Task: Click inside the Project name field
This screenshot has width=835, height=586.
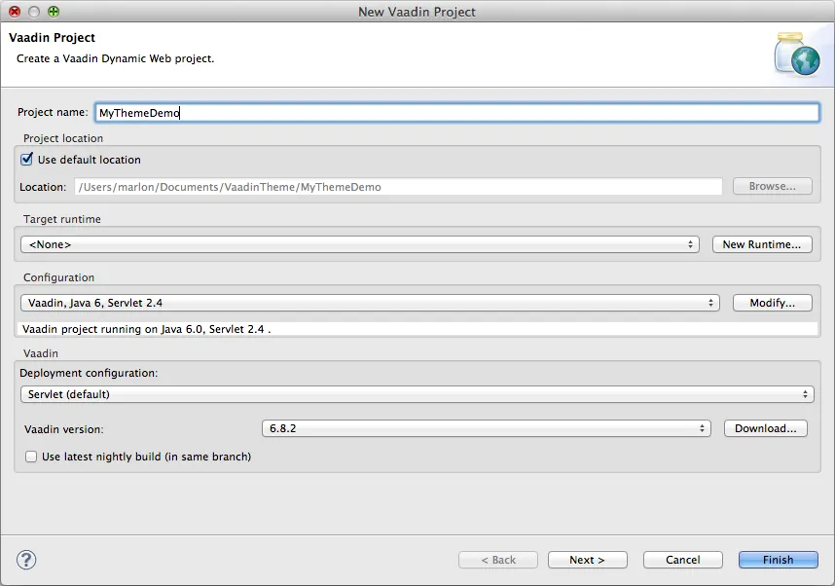Action: tap(292, 112)
